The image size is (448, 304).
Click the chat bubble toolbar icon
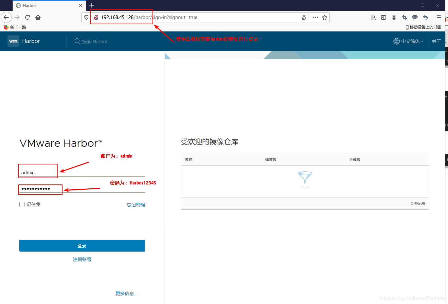pos(415,17)
